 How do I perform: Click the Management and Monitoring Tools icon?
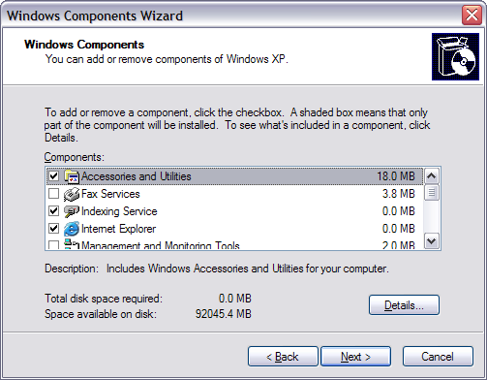pos(72,244)
